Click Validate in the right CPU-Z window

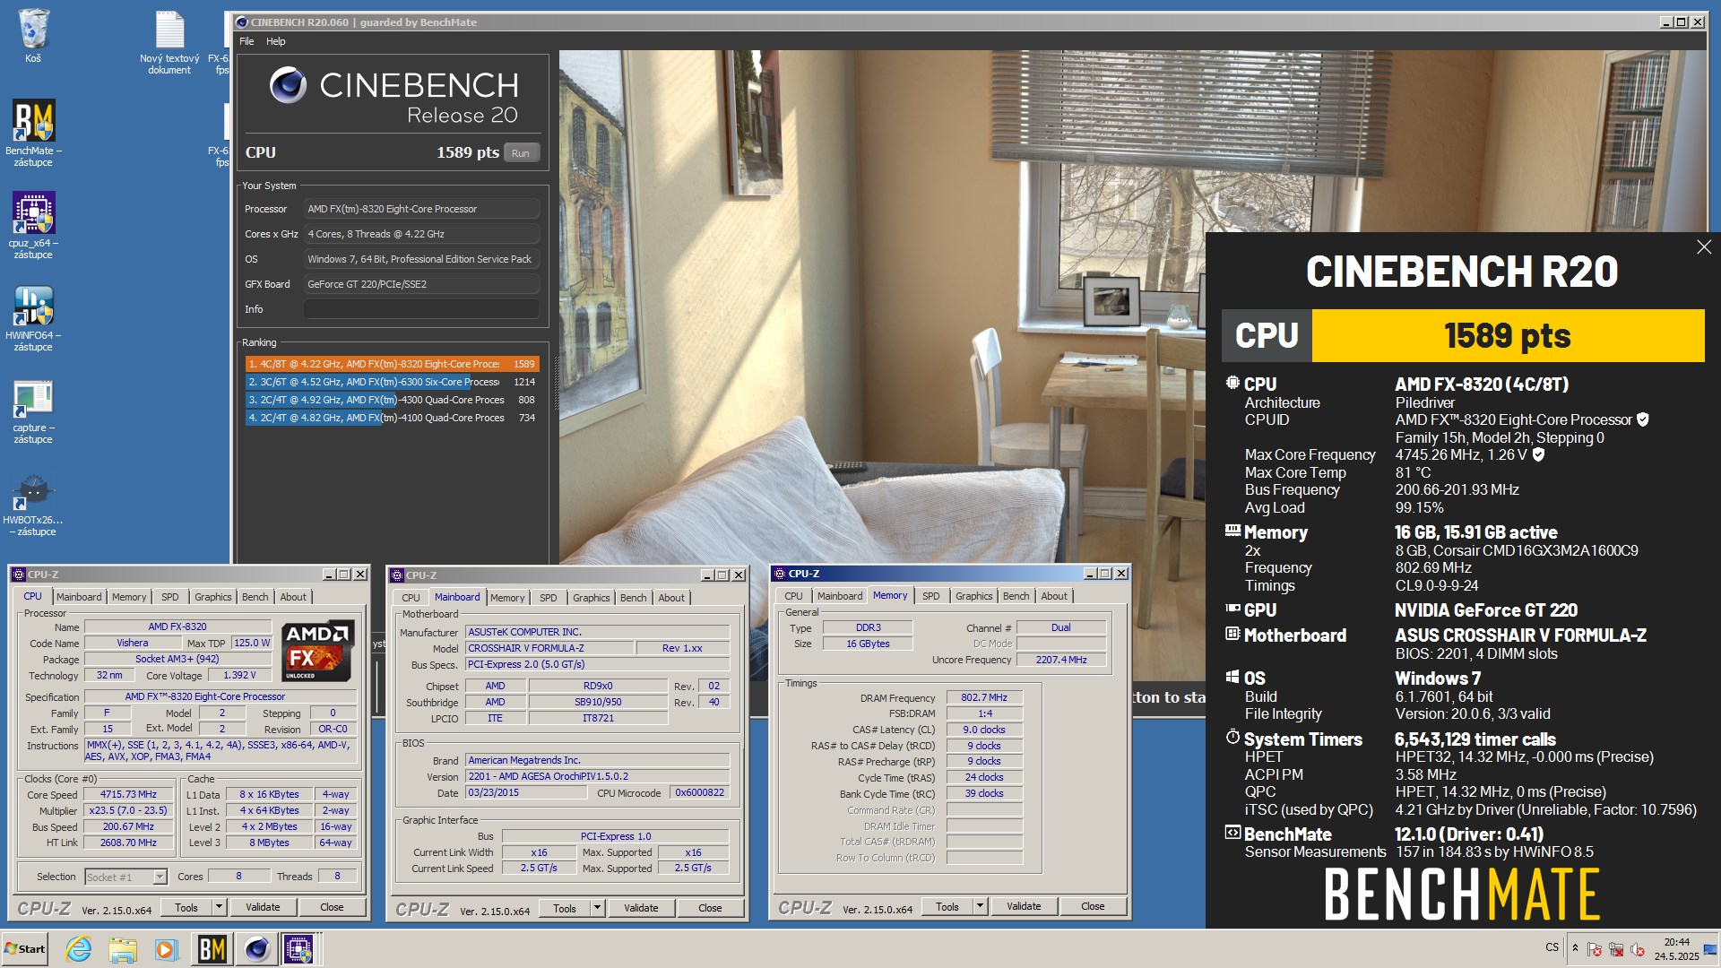point(1024,906)
